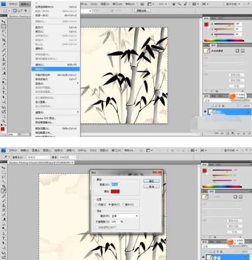Select the Move tool in the lower screenshot's toolbox
Viewport: 252px width, 260px height.
click(4, 168)
